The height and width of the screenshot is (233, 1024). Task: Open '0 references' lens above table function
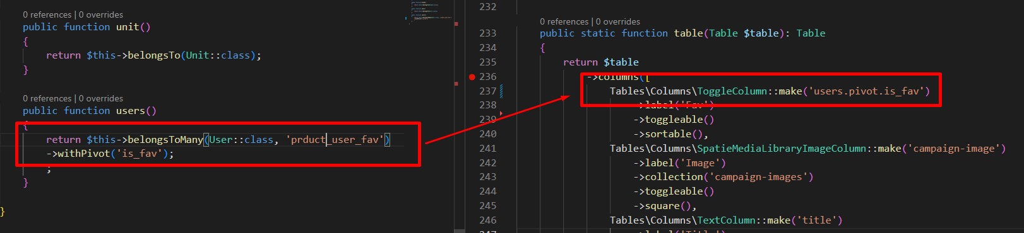564,21
